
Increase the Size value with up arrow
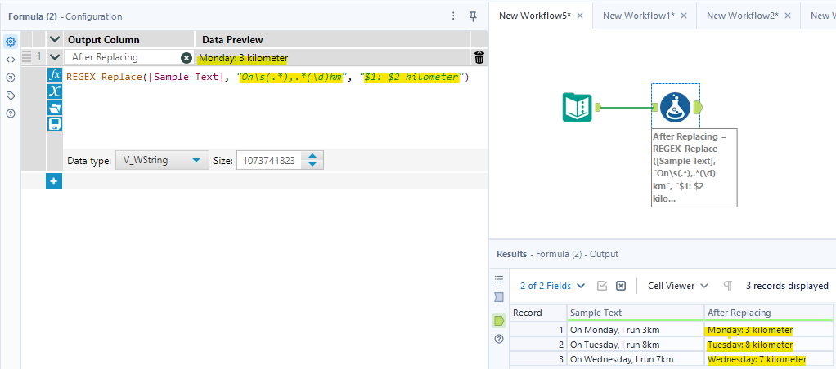(x=313, y=156)
